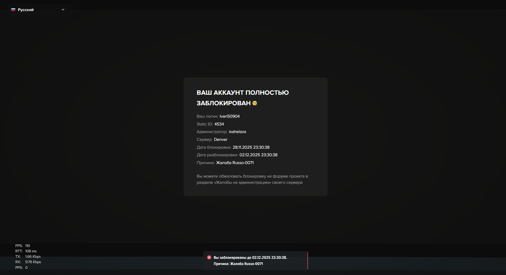Click the login value Ivan50904
This screenshot has width=506, height=275.
tap(229, 116)
